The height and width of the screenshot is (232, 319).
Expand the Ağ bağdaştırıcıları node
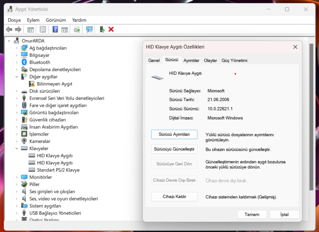(x=17, y=48)
